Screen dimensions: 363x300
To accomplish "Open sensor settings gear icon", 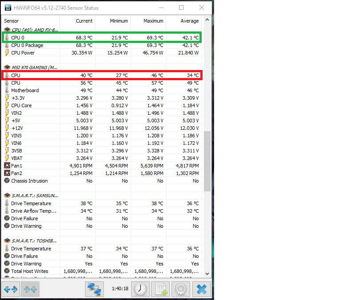I will [x=180, y=289].
